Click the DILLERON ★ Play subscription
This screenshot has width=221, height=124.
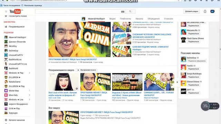(17, 86)
